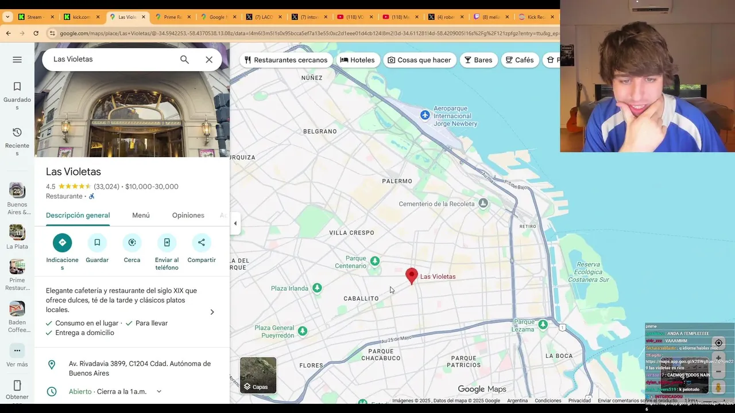The width and height of the screenshot is (735, 413).
Task: Zoom out with the map minus button
Action: click(x=718, y=371)
